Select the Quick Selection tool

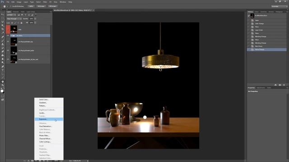pyautogui.click(x=3, y=25)
